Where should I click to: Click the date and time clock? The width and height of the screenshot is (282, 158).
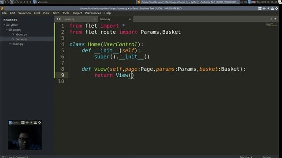point(267,2)
